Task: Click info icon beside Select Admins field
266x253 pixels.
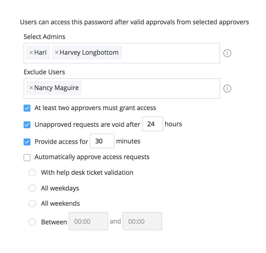Action: (227, 53)
